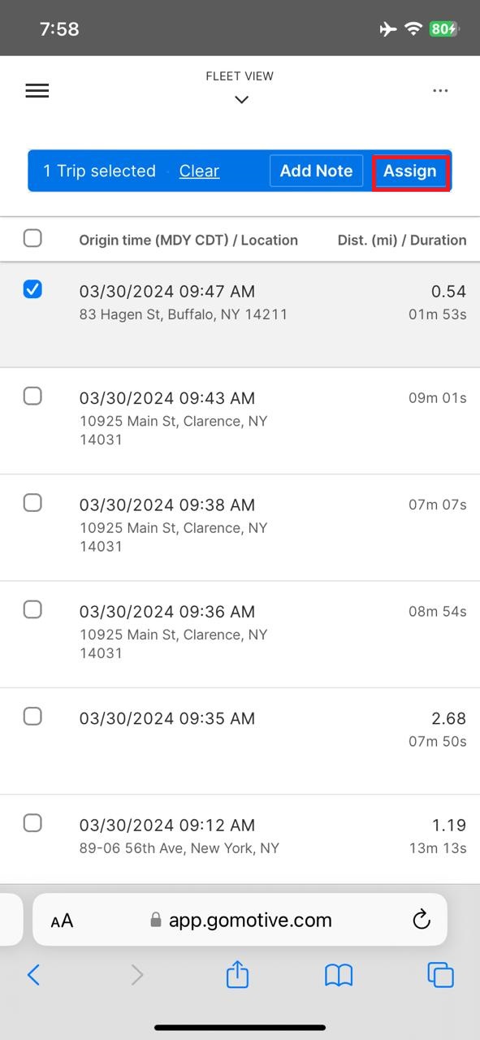Click the Assign button
The image size is (480, 1040).
click(410, 171)
